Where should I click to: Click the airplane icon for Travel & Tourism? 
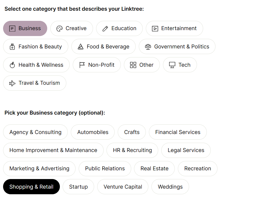[x=12, y=83]
